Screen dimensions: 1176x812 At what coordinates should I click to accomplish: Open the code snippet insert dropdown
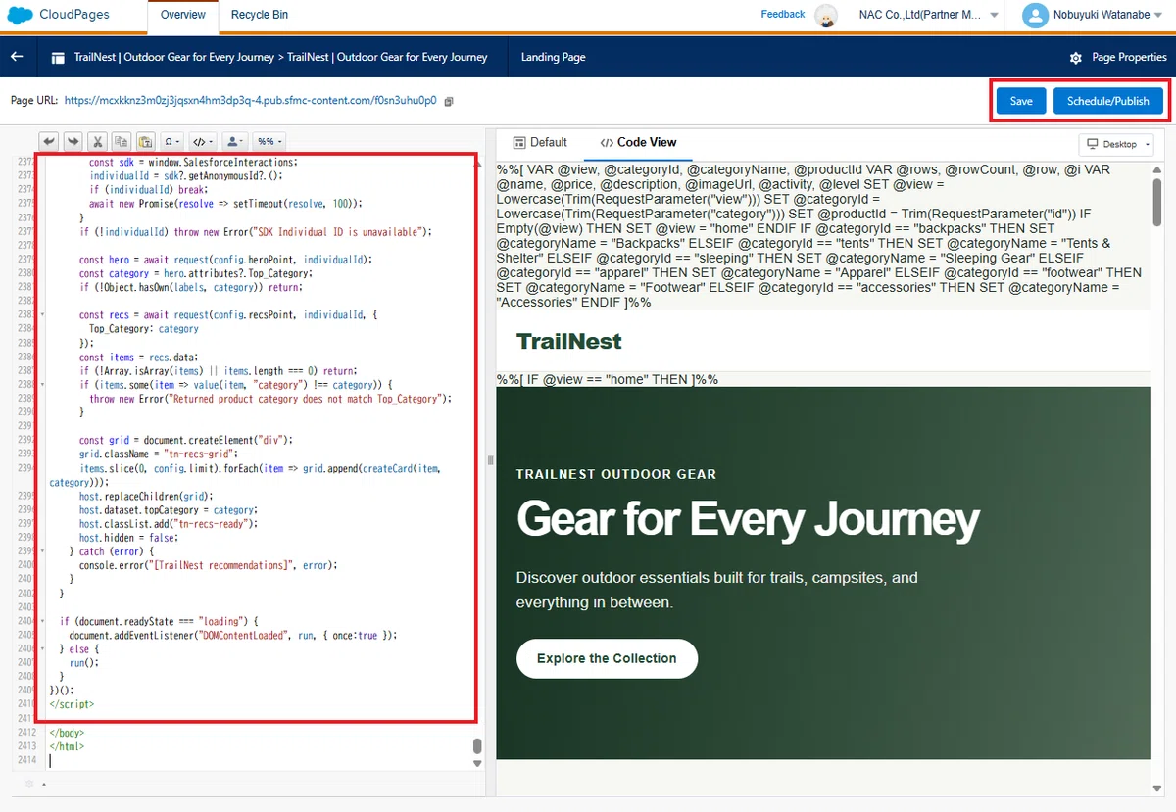coord(203,141)
